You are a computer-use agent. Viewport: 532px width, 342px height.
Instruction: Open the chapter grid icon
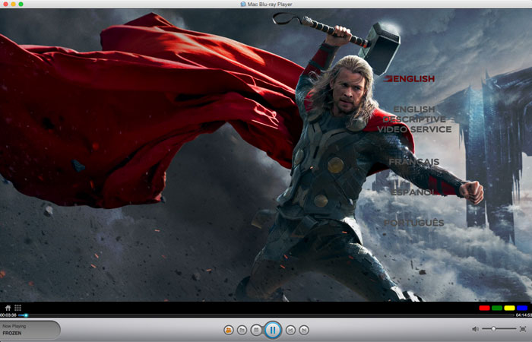[x=18, y=308]
